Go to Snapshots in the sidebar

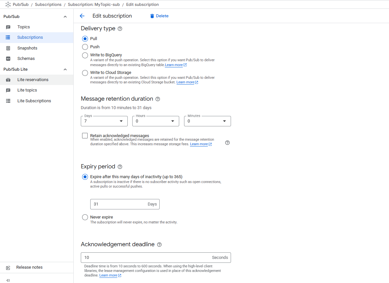coord(27,48)
